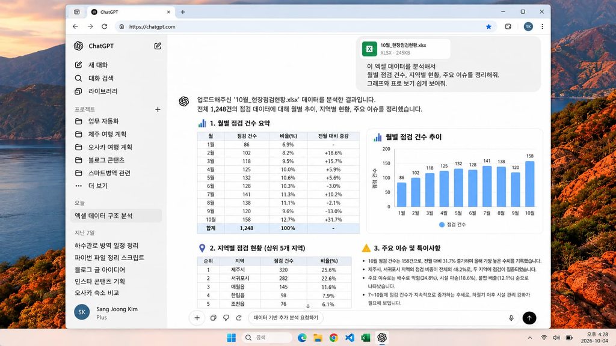Click the browser forward arrow
Viewport: 616px width, 346px height.
click(90, 26)
